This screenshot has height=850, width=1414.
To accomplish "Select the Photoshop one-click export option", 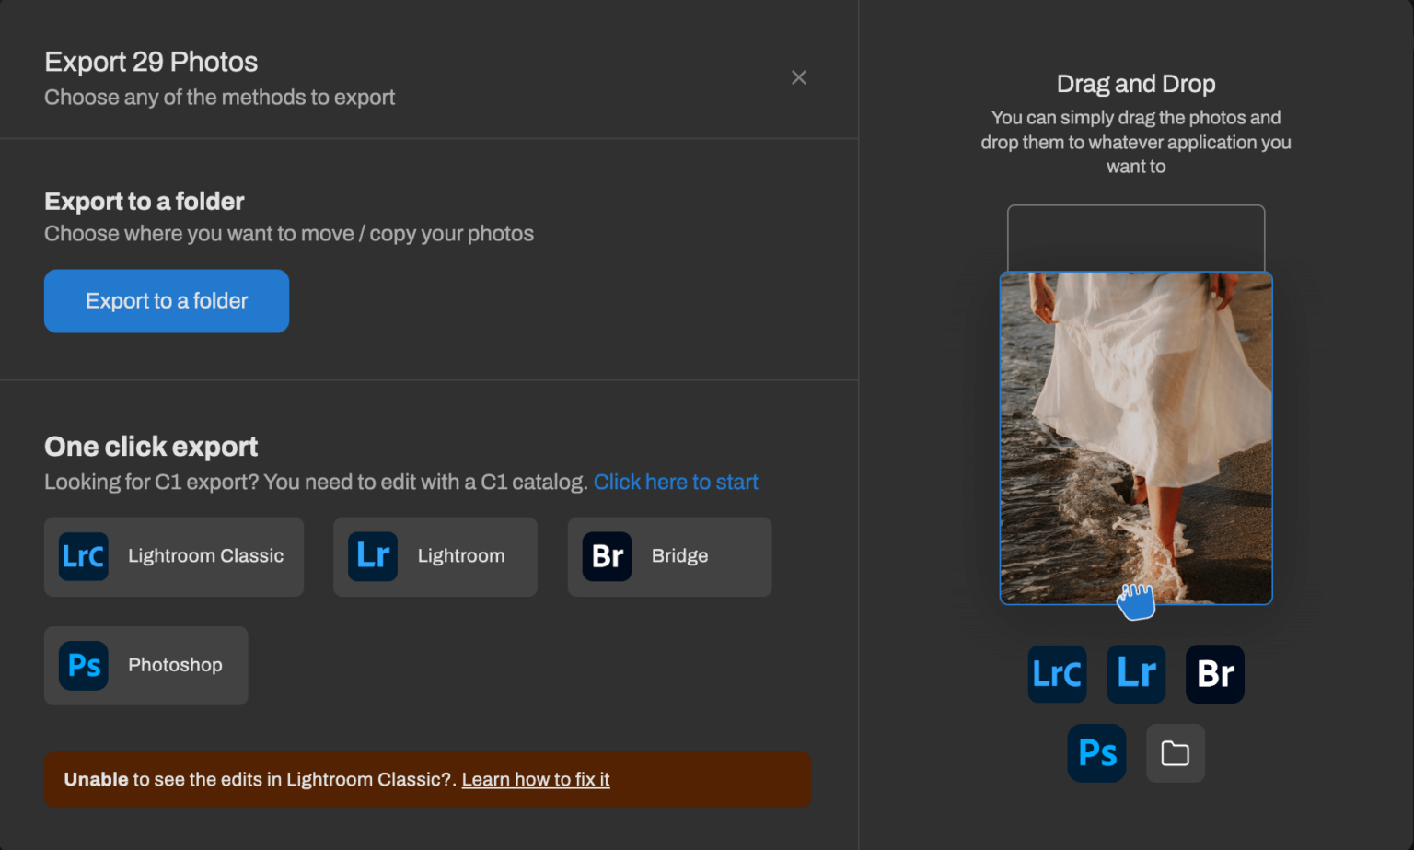I will coord(145,665).
